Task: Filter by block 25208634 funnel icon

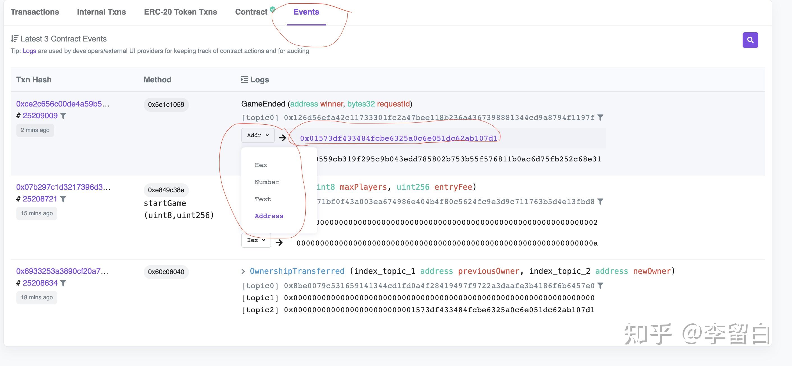Action: 63,283
